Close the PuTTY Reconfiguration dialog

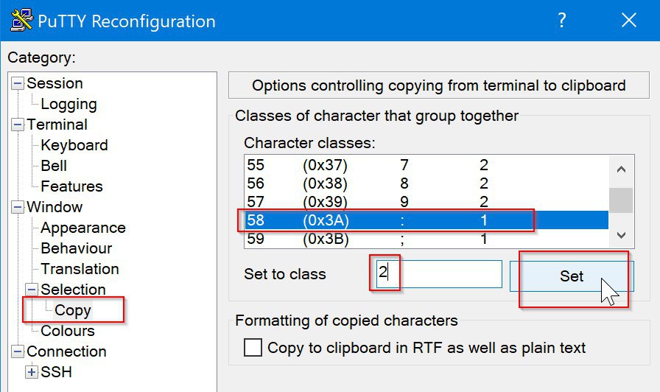click(629, 20)
